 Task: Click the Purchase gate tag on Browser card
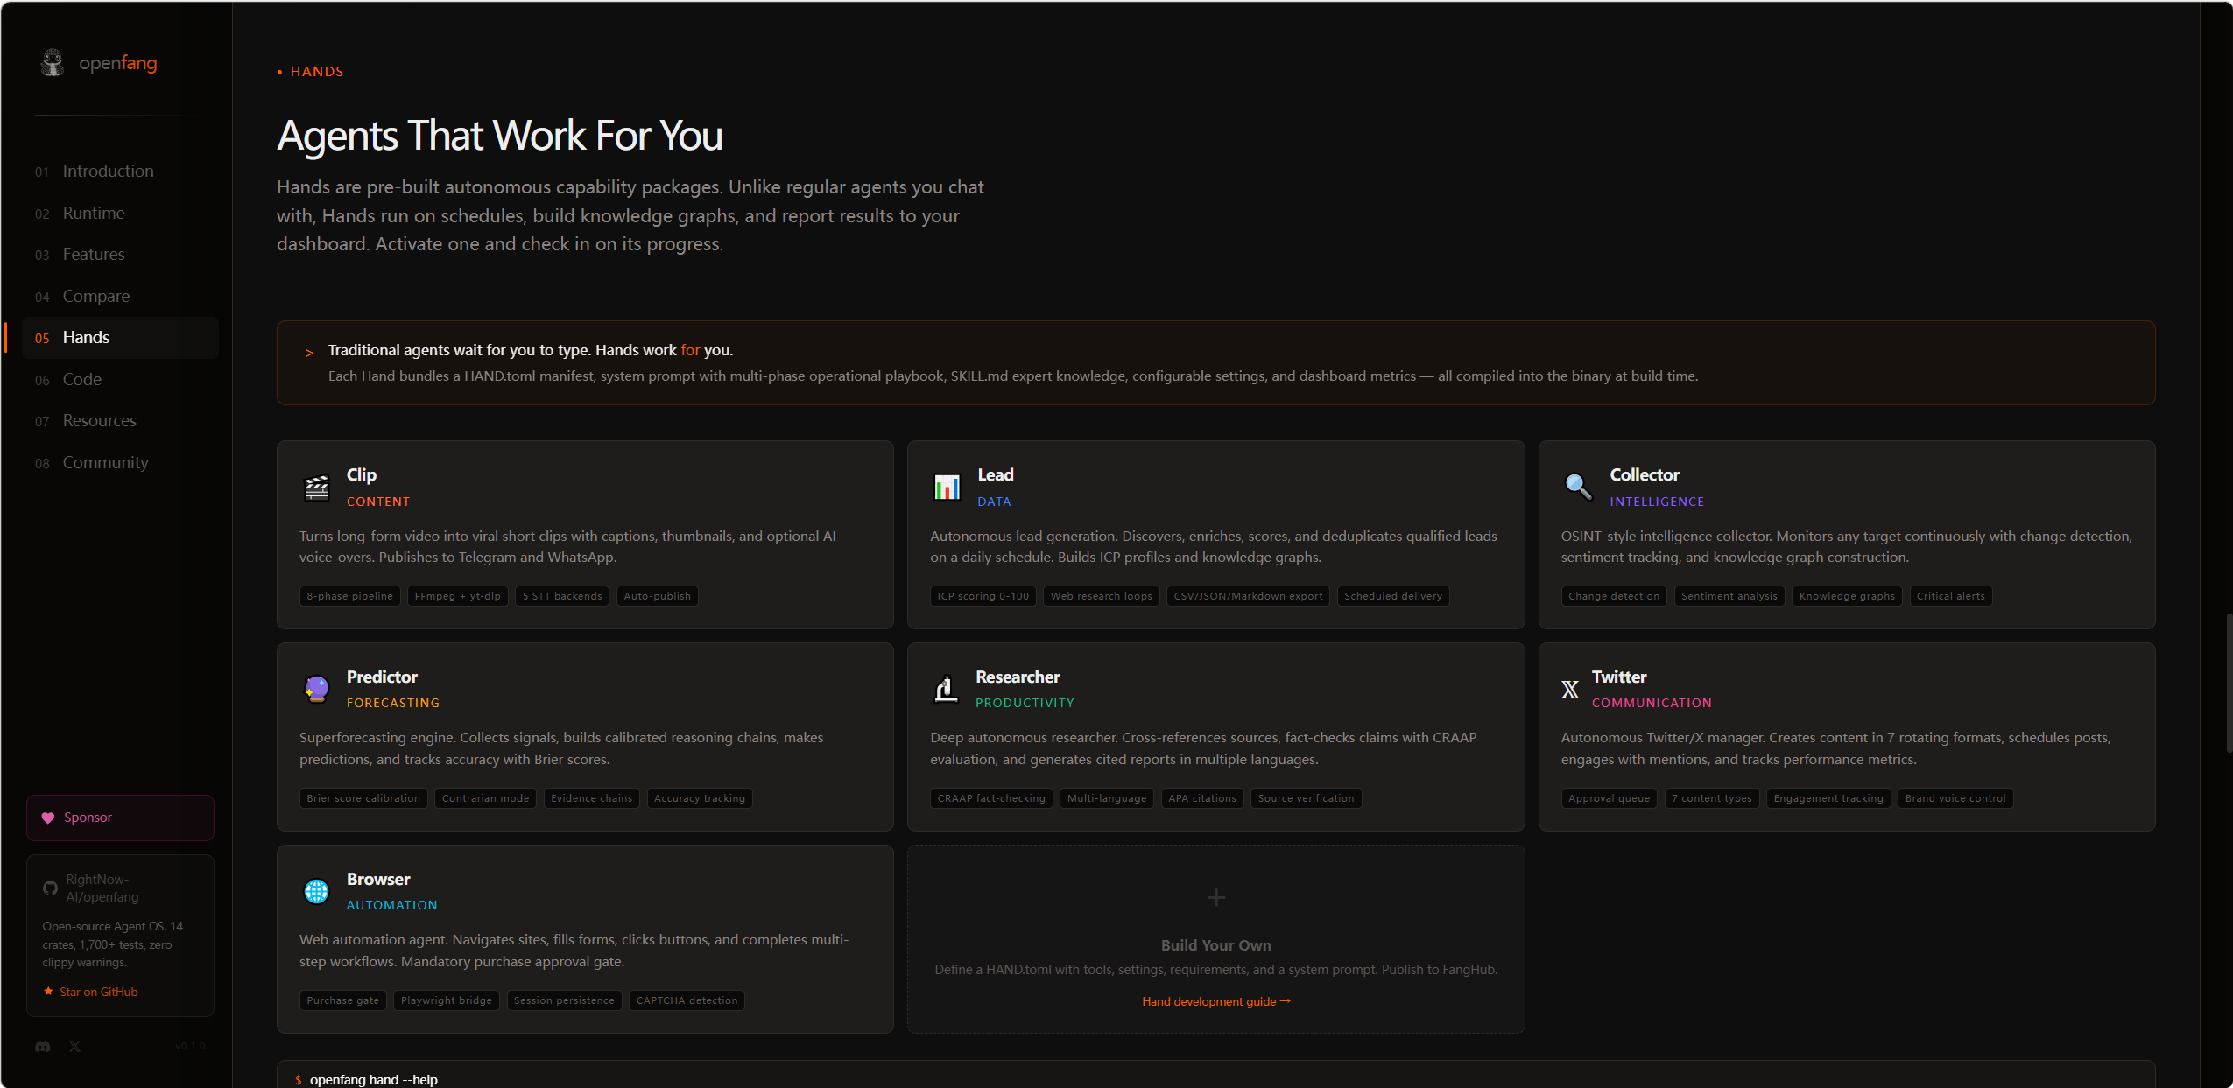coord(343,1000)
